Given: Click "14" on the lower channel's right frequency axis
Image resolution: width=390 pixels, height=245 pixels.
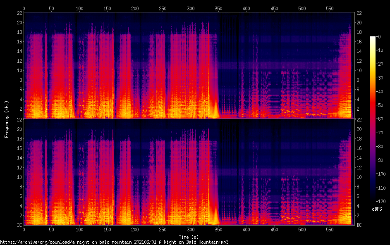Looking at the screenshot, I should point(359,157).
